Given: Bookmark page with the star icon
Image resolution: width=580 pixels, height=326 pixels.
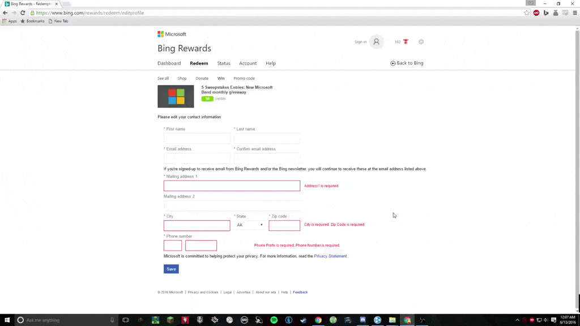Looking at the screenshot, I should [527, 12].
